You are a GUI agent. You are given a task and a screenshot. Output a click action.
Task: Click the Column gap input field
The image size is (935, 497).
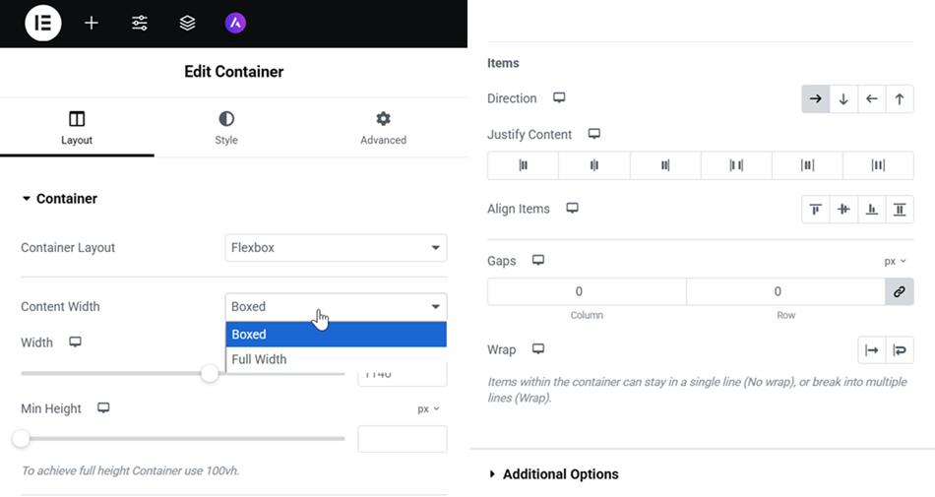[x=587, y=292]
